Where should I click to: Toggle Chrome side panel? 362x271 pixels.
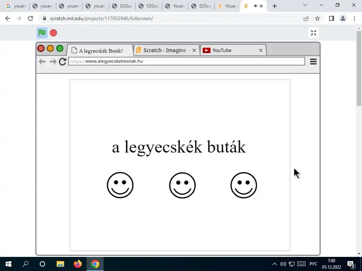(x=332, y=18)
